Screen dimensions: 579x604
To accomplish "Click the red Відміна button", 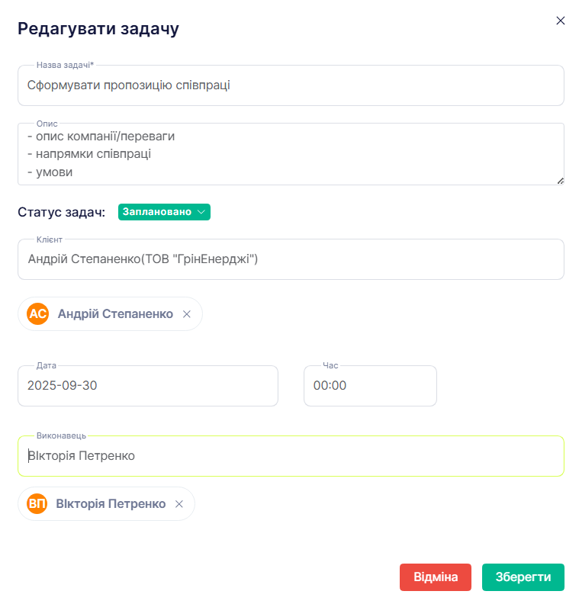I will [436, 577].
